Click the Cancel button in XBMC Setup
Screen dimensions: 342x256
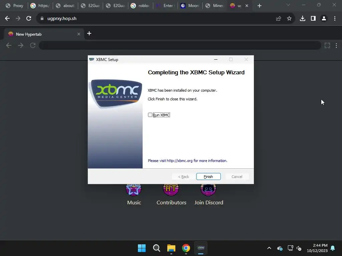(x=237, y=177)
